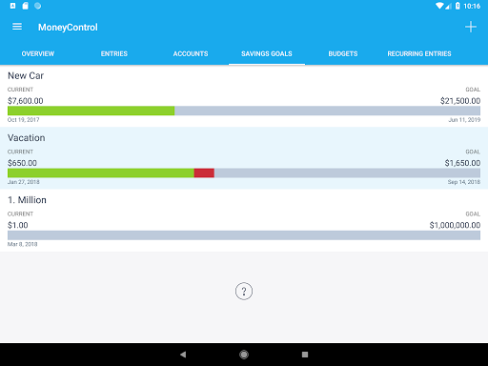Click the red segment of Vacation progress bar
Image resolution: width=488 pixels, height=366 pixels.
pyautogui.click(x=204, y=173)
